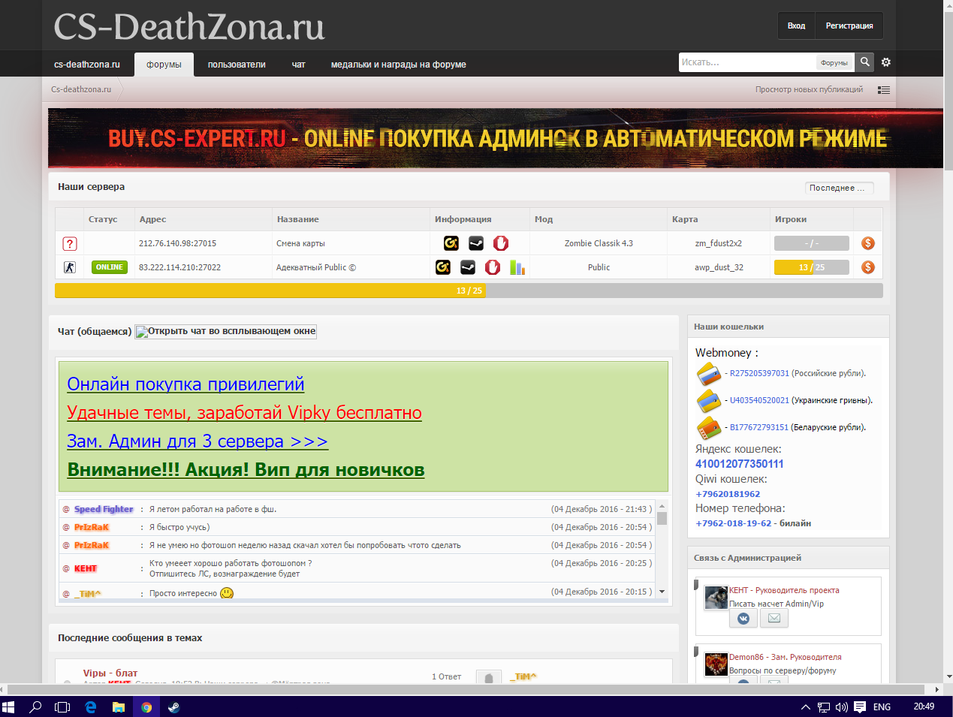
Task: Open Удачные темы, заработай Vipky бесплатно link
Action: (244, 412)
